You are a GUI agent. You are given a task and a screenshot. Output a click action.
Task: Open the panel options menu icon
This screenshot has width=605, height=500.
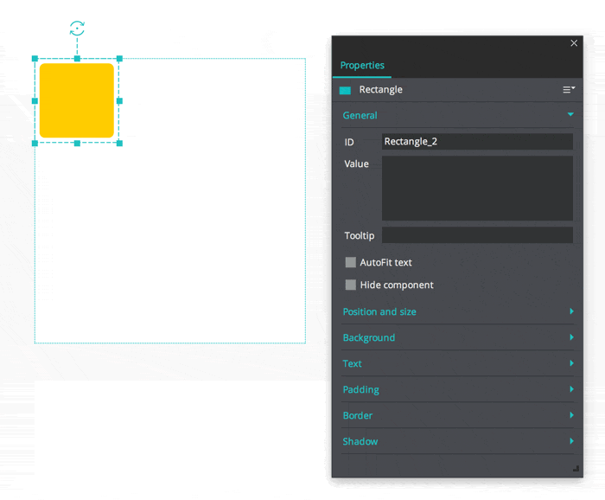tap(569, 90)
